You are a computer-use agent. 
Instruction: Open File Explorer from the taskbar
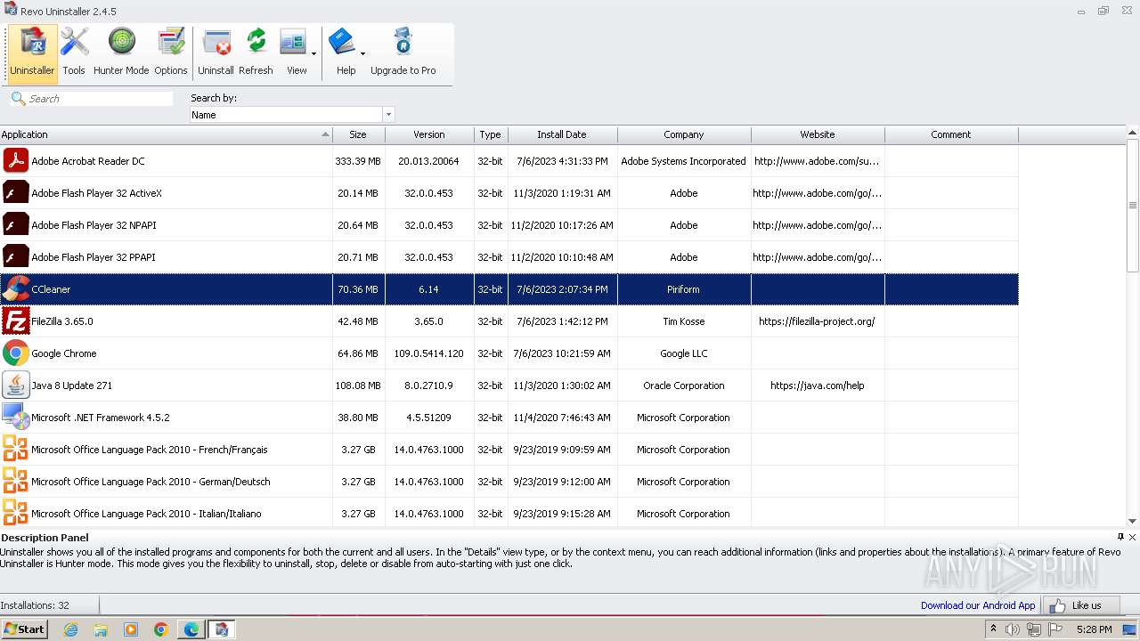pyautogui.click(x=101, y=629)
